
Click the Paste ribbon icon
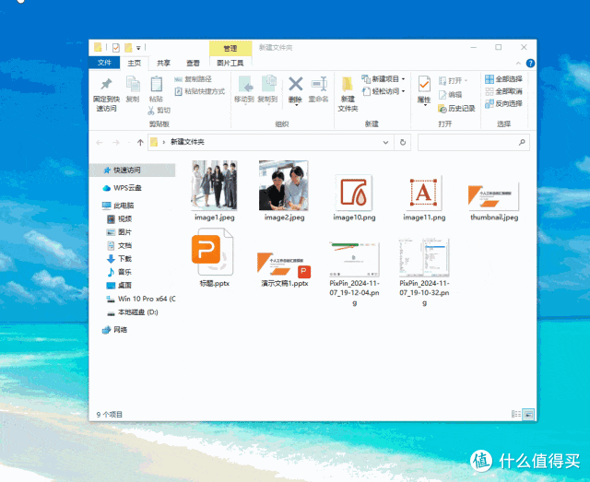156,89
